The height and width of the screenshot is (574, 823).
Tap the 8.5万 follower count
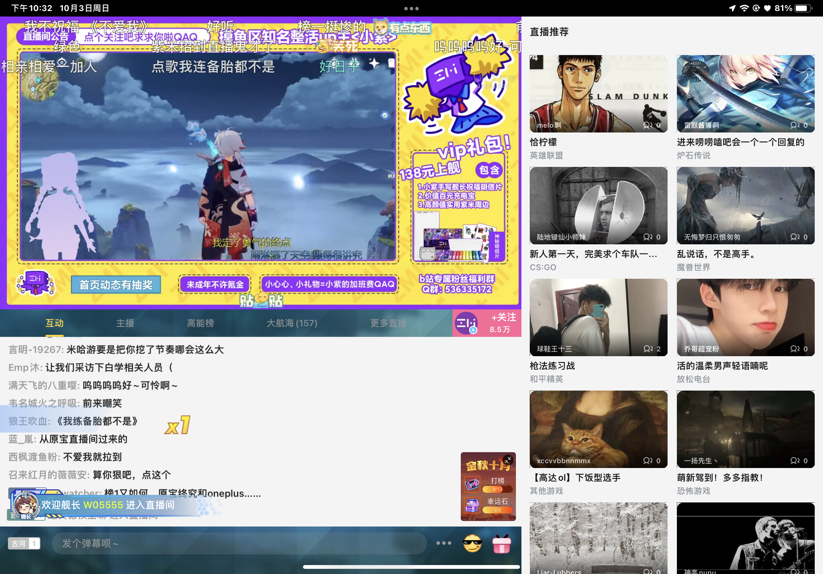[x=500, y=329]
